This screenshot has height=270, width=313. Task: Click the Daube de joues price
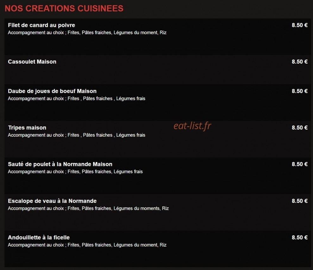point(300,91)
